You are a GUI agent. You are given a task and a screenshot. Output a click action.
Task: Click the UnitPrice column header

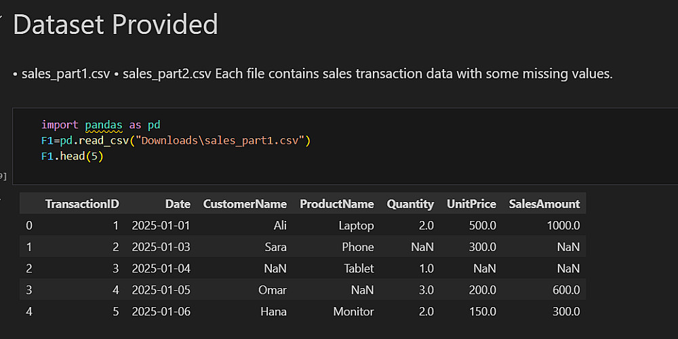(x=471, y=204)
